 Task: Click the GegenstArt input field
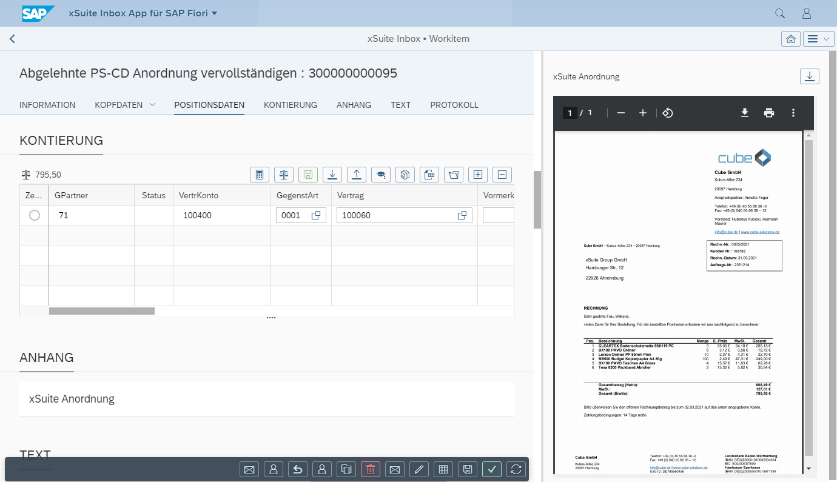tap(293, 215)
